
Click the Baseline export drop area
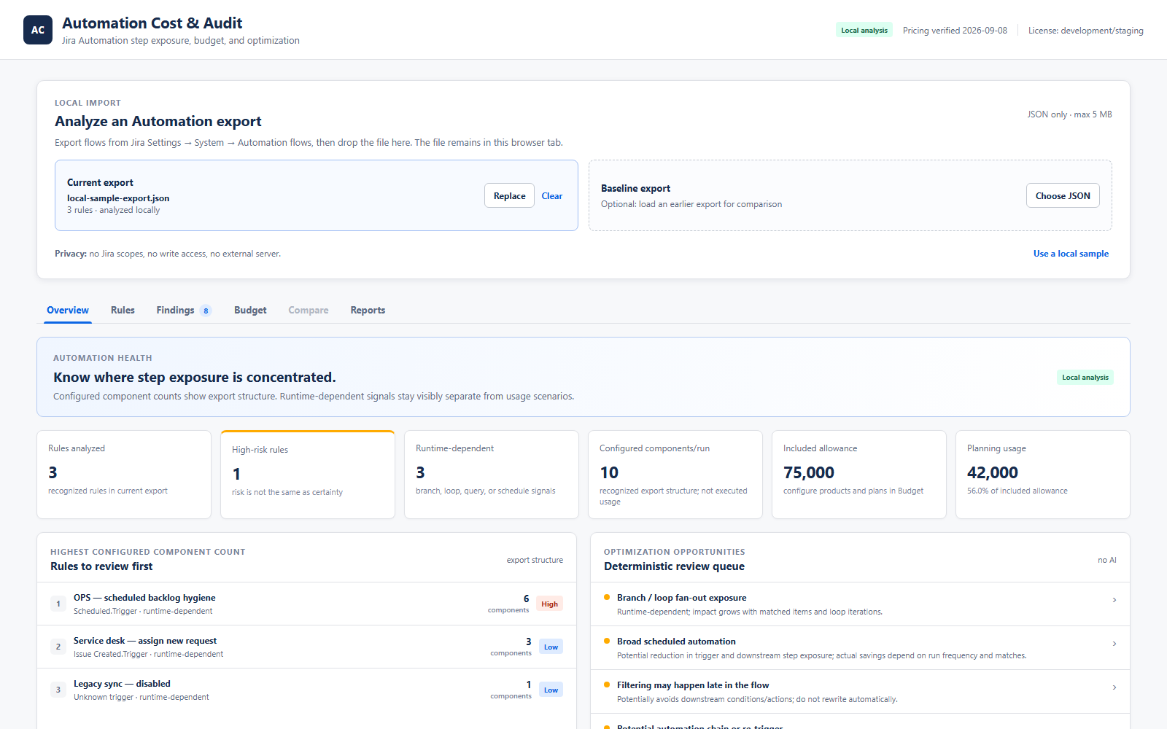click(850, 195)
